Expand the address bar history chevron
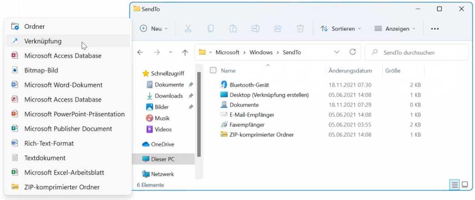Image resolution: width=475 pixels, height=200 pixels. [337, 52]
